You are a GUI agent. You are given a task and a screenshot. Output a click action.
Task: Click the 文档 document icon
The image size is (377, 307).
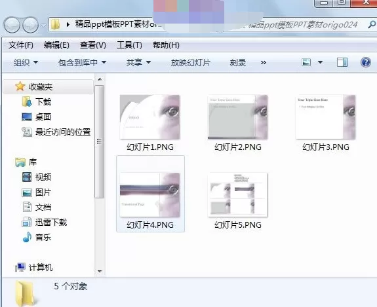tap(27, 207)
